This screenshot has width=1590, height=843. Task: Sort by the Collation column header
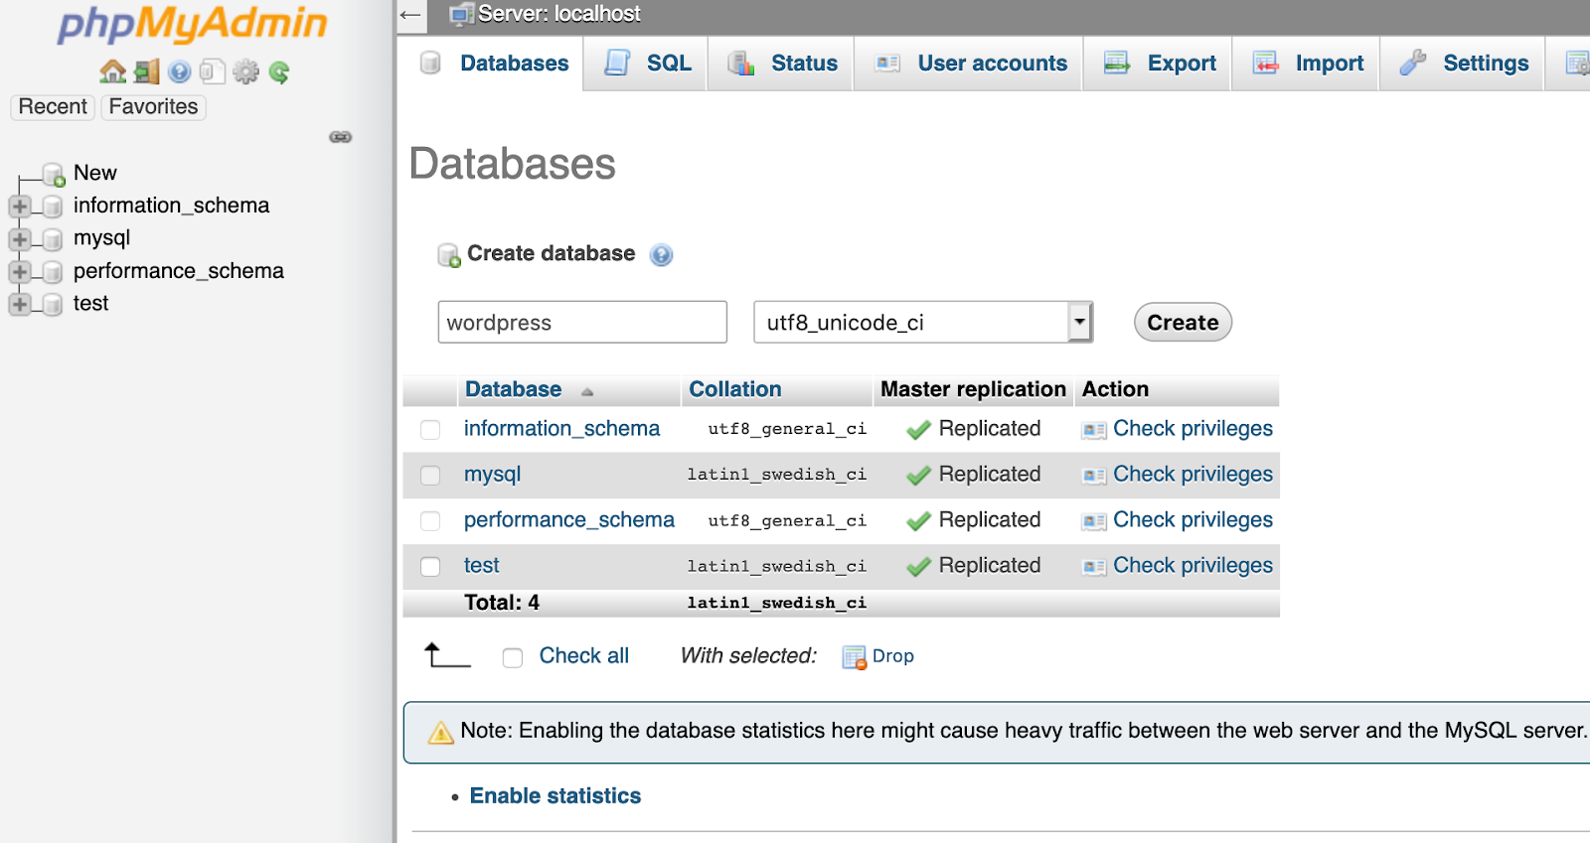(x=735, y=389)
